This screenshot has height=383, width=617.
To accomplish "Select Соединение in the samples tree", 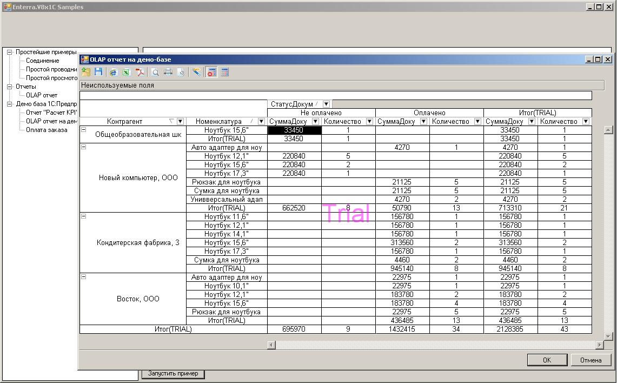I will [x=43, y=61].
